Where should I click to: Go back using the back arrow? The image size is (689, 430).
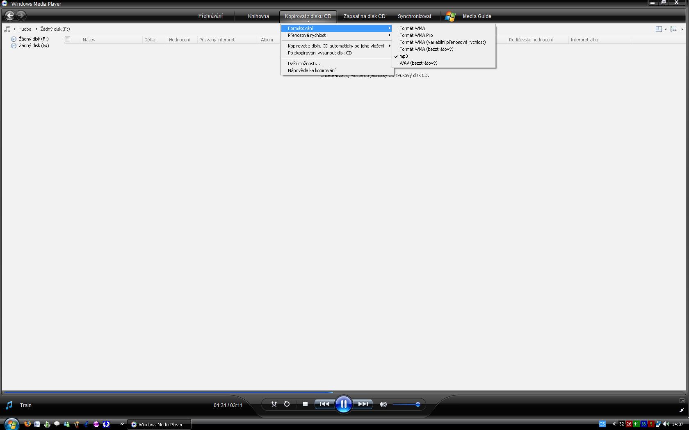click(10, 16)
